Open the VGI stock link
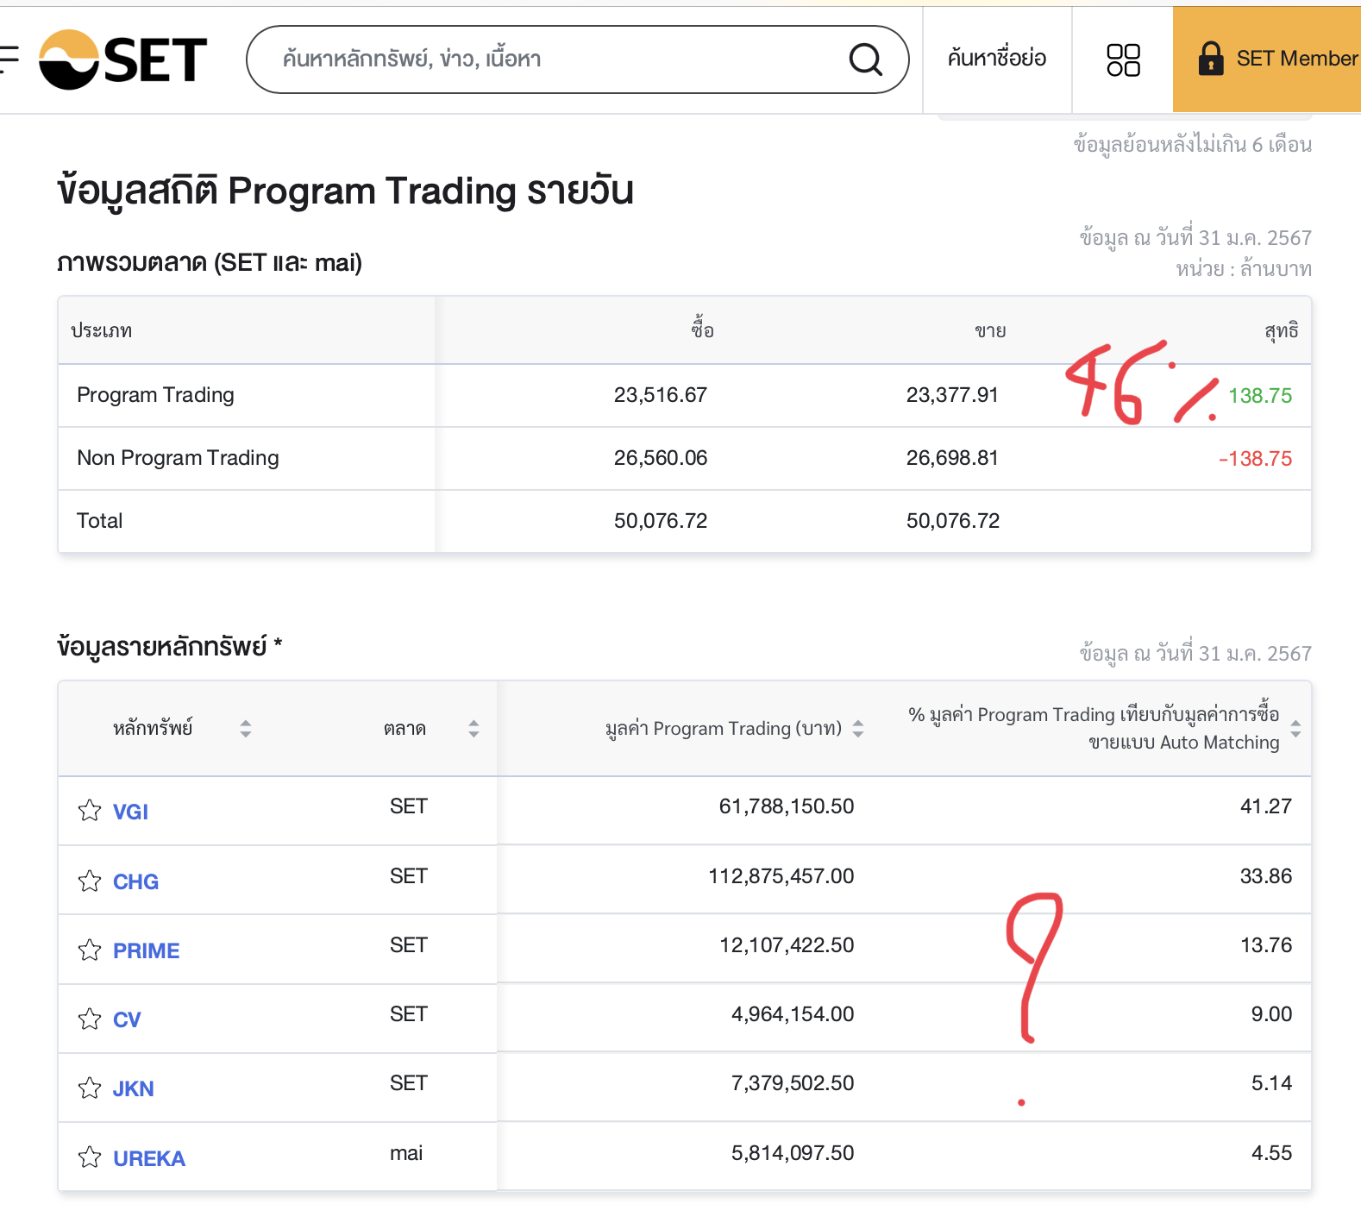The image size is (1361, 1223). 131,812
